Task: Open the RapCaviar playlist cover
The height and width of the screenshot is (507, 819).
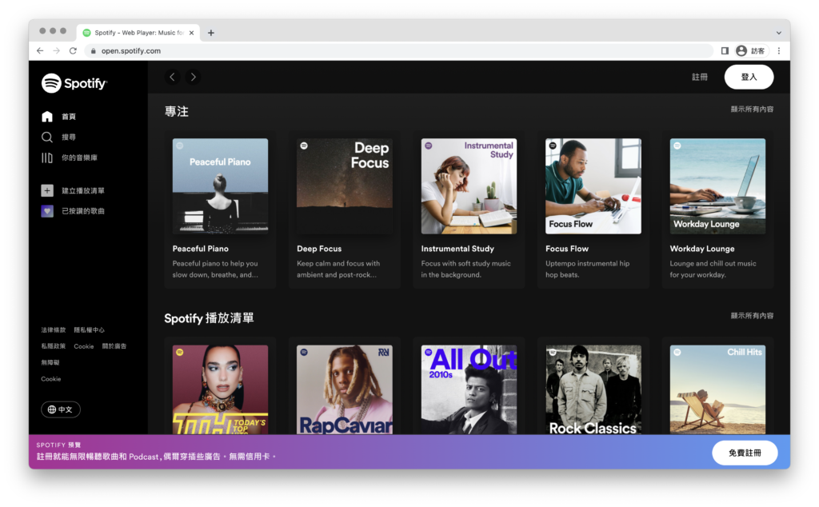Action: point(345,389)
